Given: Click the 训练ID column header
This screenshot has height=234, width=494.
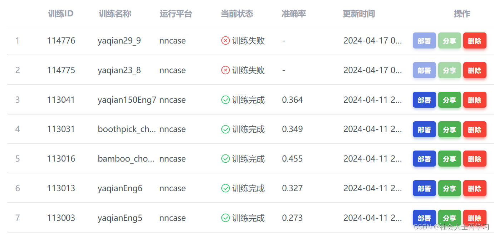Looking at the screenshot, I should [61, 14].
